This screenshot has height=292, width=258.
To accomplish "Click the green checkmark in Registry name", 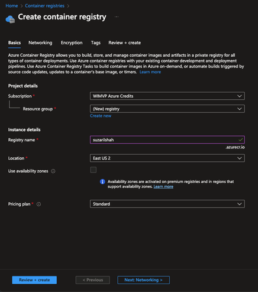I will pos(240,139).
